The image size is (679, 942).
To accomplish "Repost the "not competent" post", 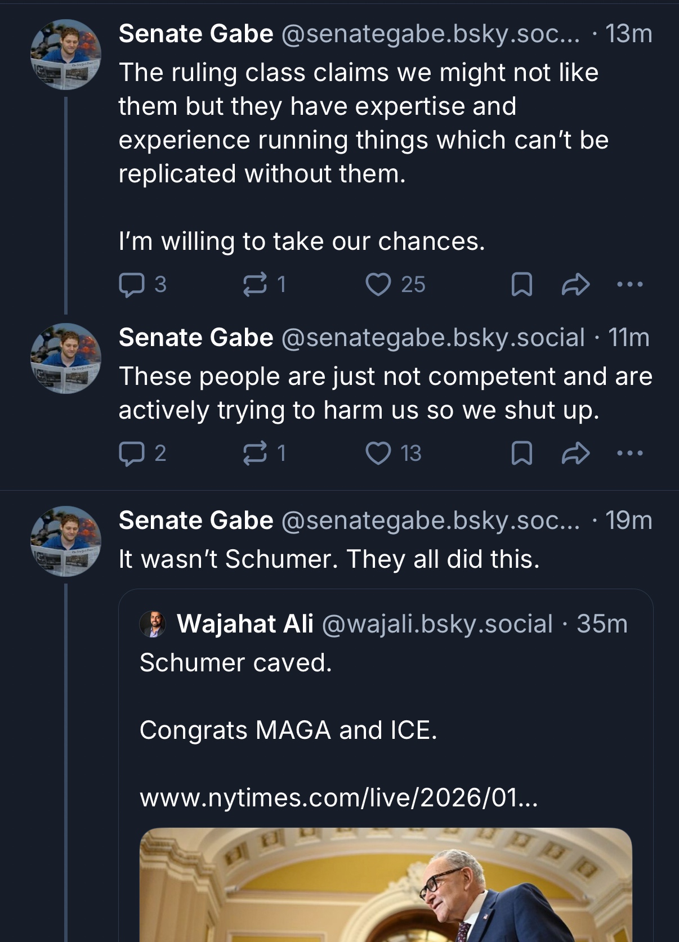I will [254, 454].
